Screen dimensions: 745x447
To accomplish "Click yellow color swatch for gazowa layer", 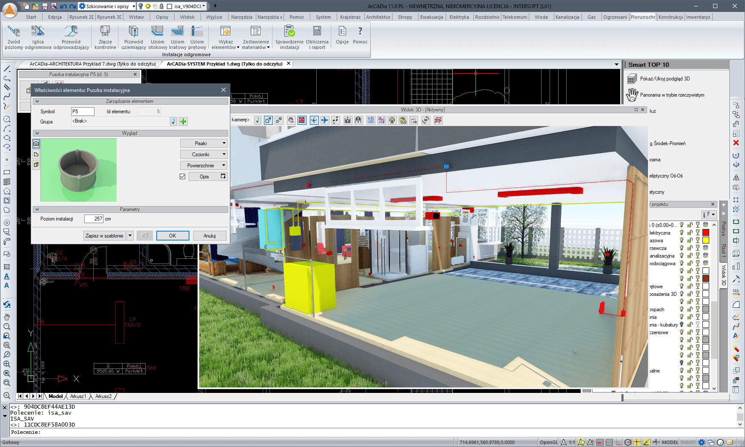I will click(706, 240).
